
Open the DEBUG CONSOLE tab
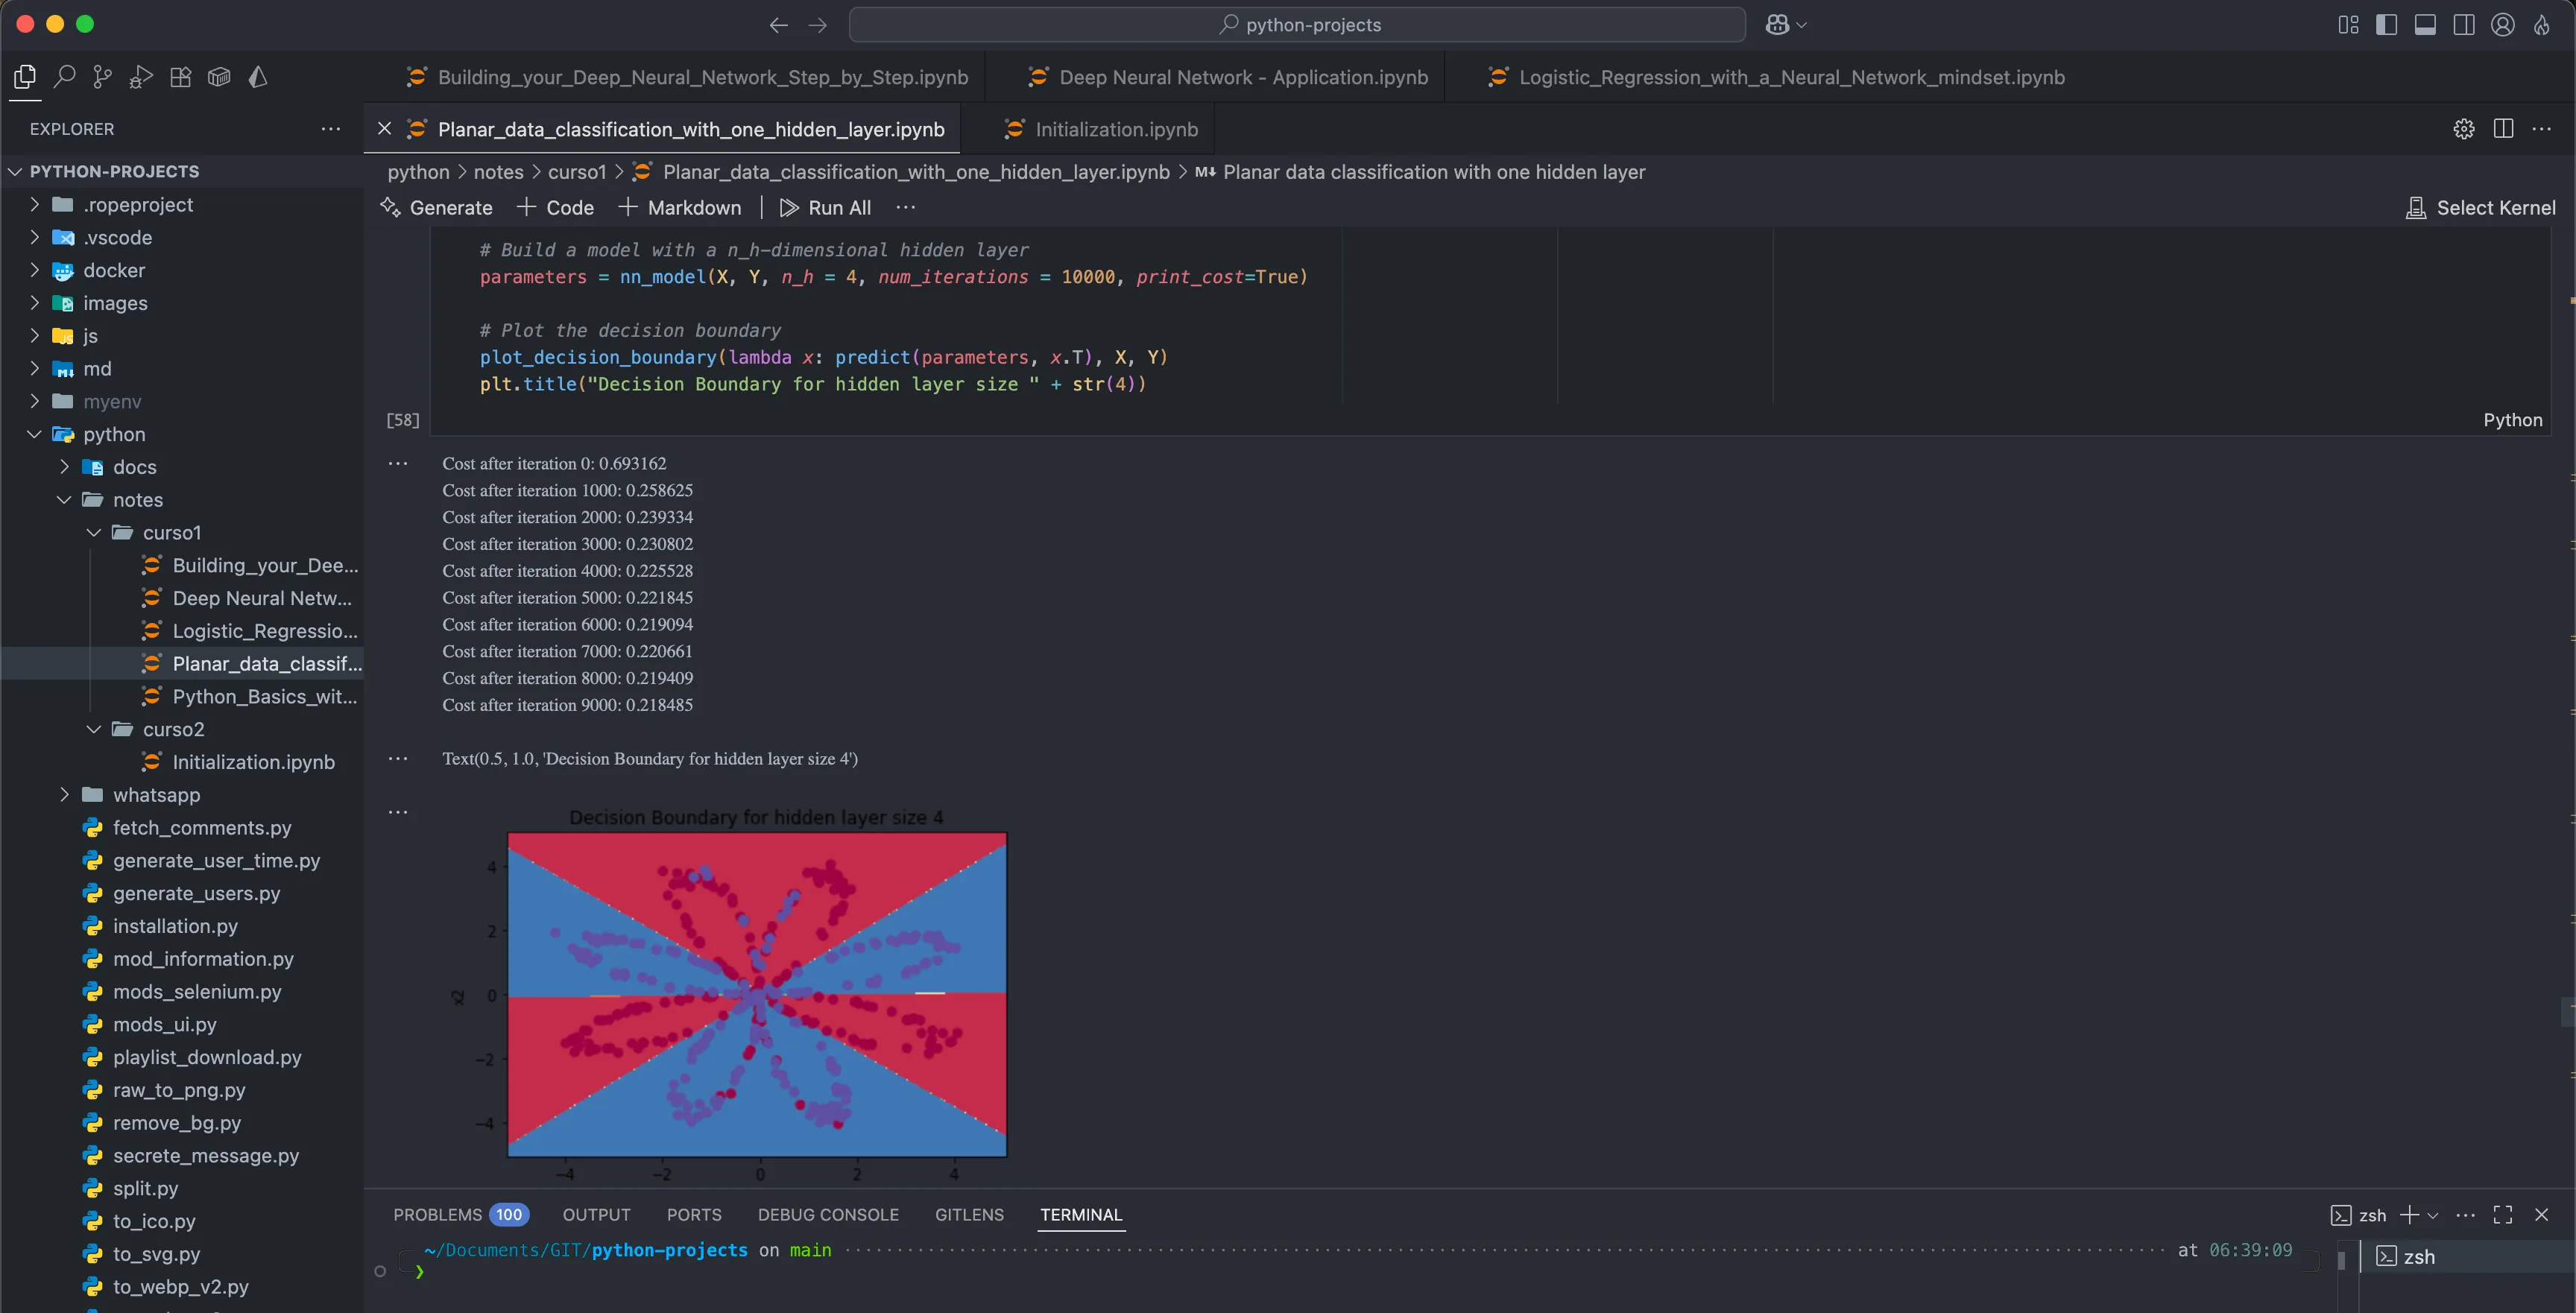click(x=827, y=1214)
